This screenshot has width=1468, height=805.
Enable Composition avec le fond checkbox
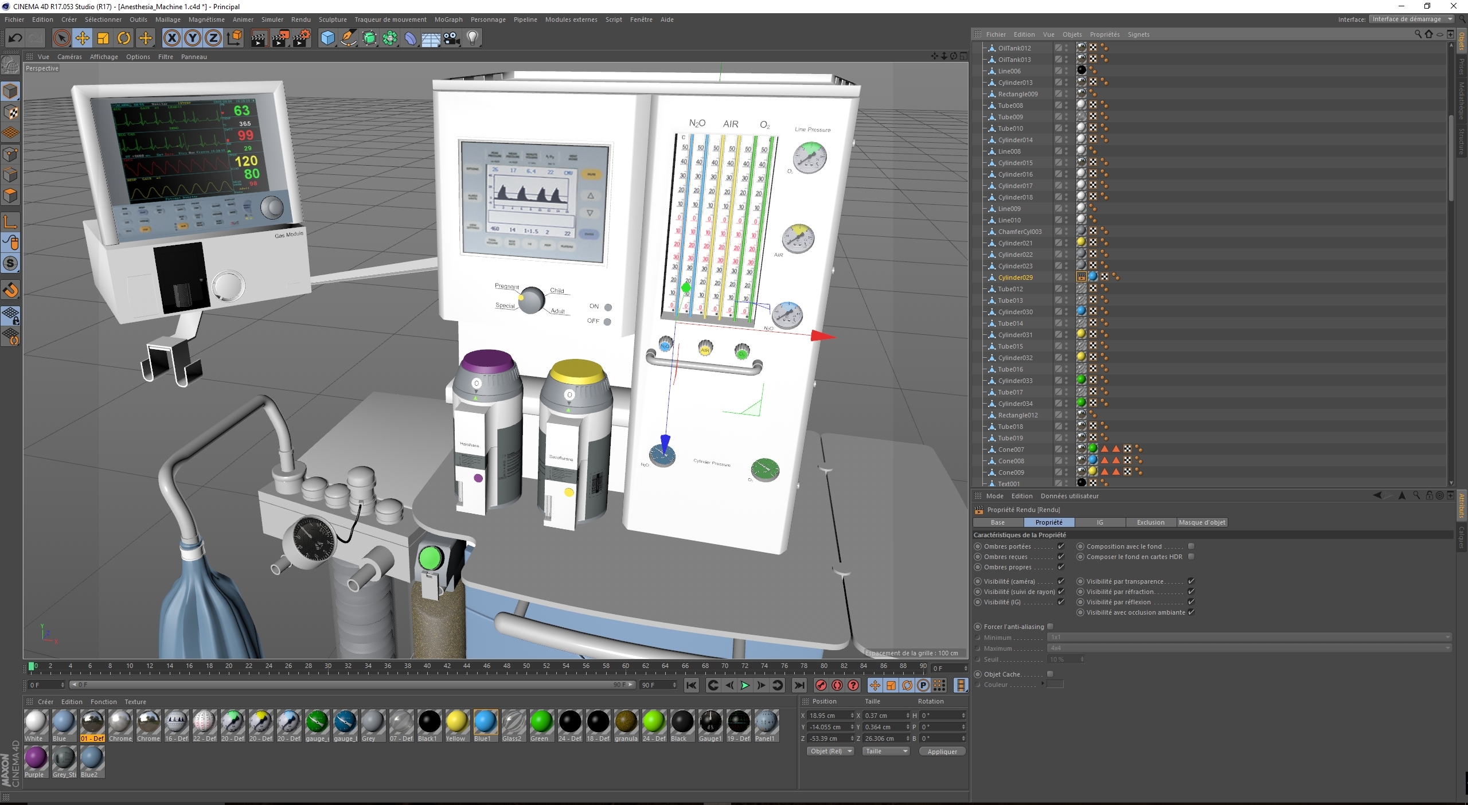[x=1191, y=546]
